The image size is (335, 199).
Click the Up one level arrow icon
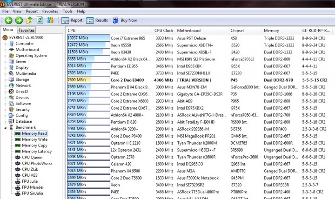tap(29, 20)
